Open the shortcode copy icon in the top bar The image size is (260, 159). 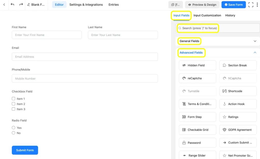tap(175, 5)
